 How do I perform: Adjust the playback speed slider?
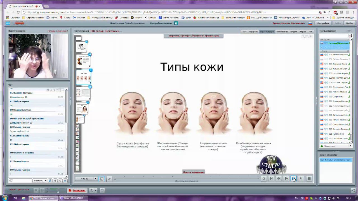[115, 179]
